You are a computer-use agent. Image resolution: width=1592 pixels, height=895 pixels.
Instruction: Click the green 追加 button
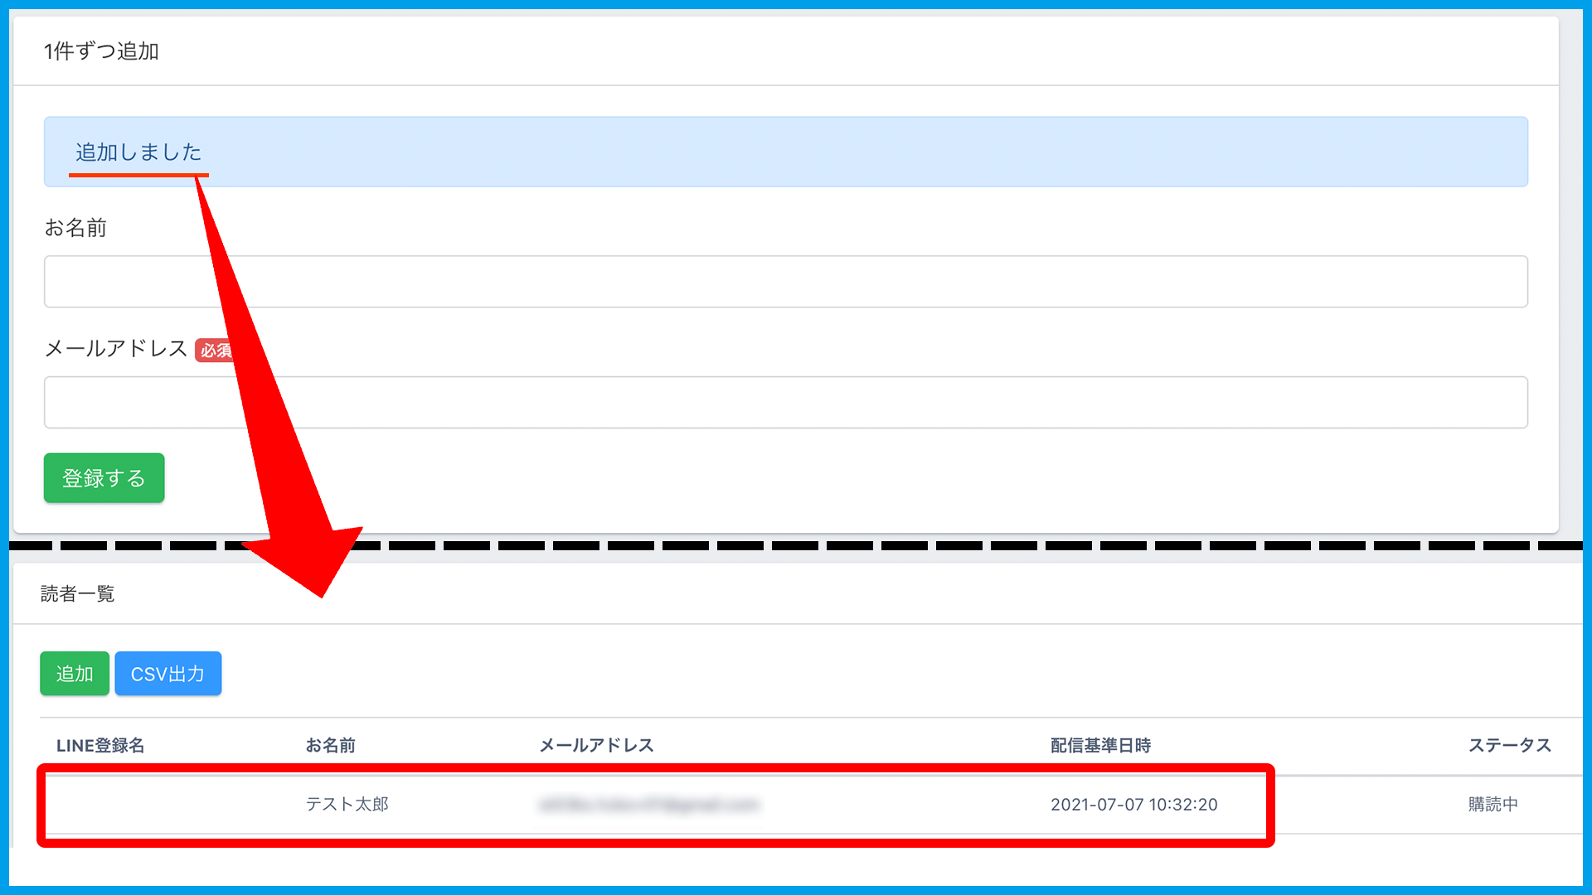(75, 674)
